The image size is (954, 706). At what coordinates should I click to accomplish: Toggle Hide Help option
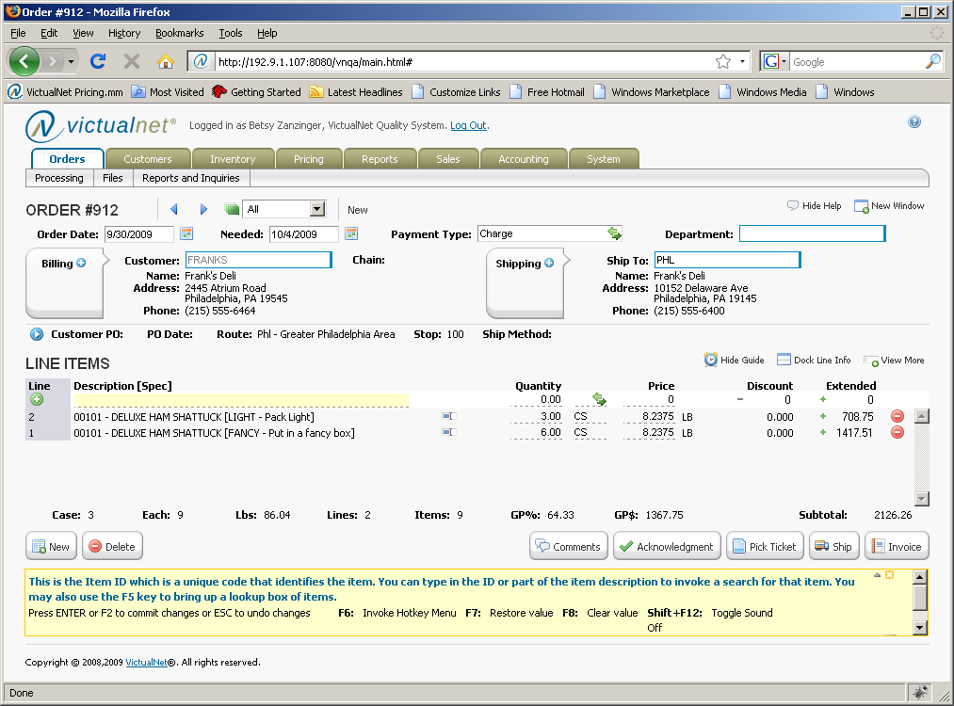(815, 205)
